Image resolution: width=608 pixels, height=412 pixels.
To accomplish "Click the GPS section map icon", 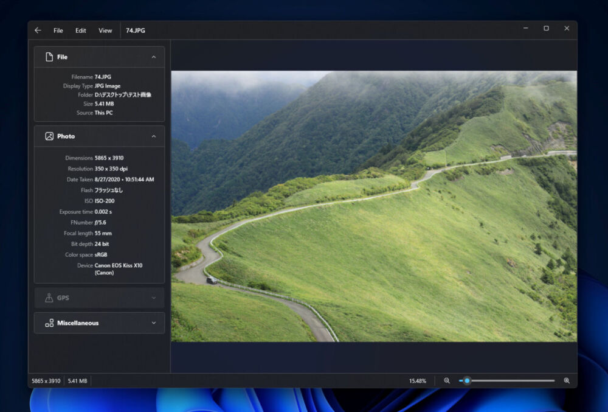I will (x=49, y=298).
